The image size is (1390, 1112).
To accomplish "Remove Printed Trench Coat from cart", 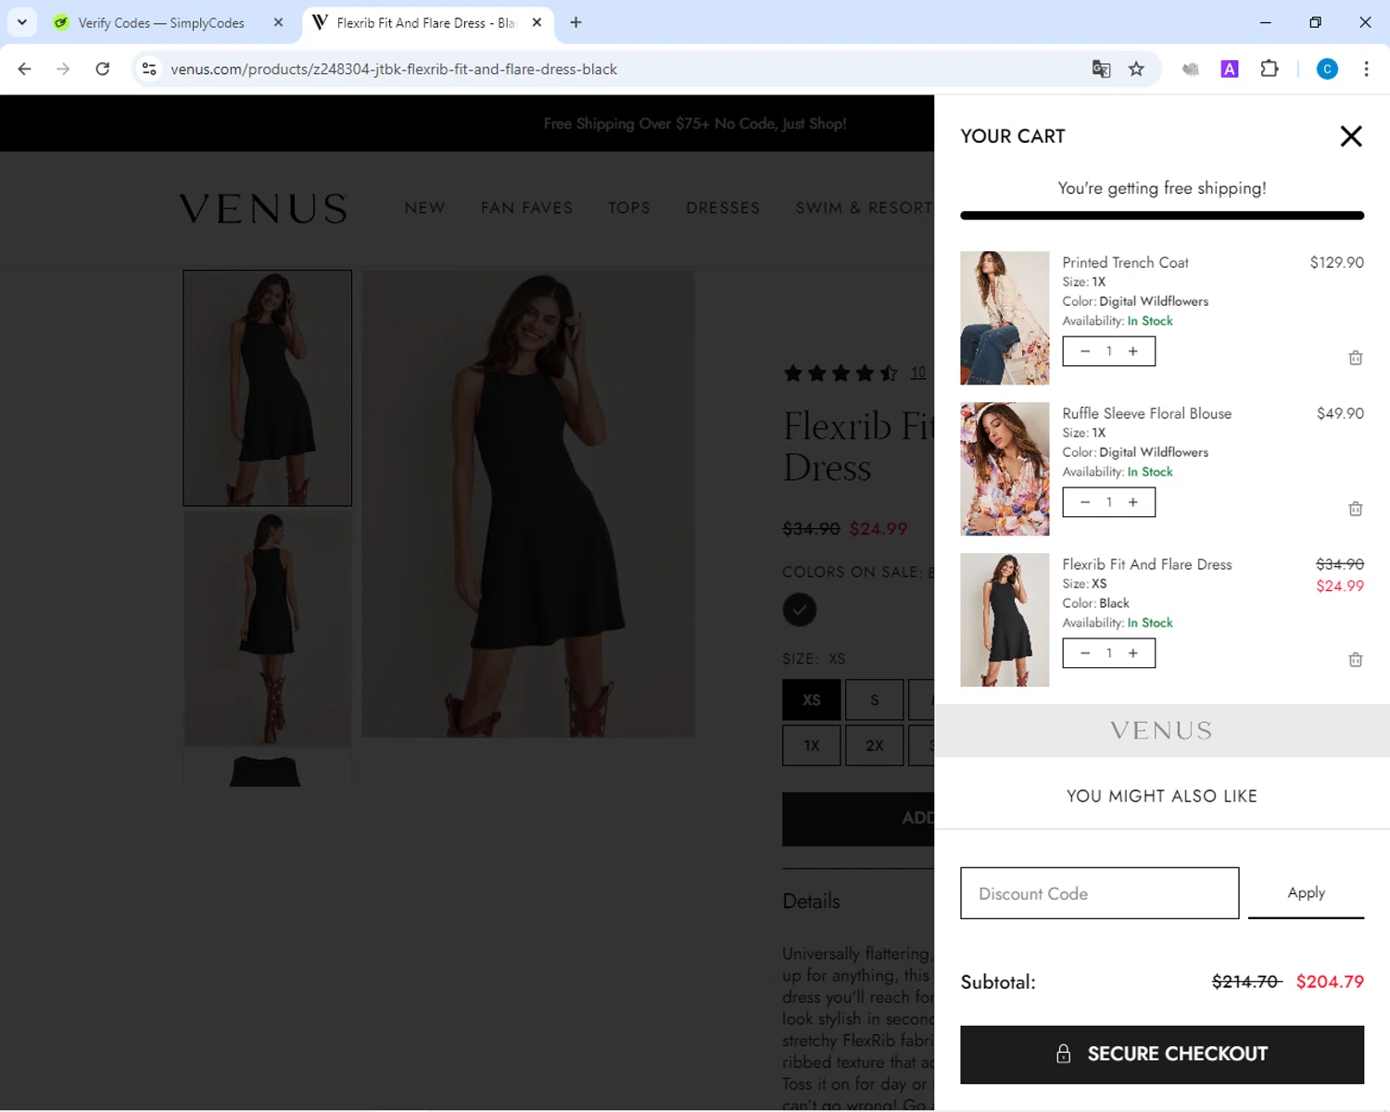I will 1355,358.
